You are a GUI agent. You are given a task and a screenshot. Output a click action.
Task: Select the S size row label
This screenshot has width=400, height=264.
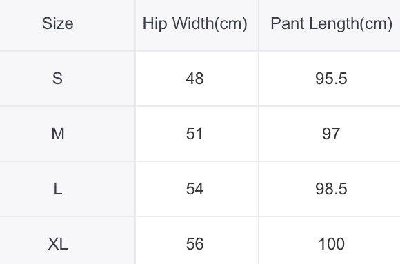58,79
